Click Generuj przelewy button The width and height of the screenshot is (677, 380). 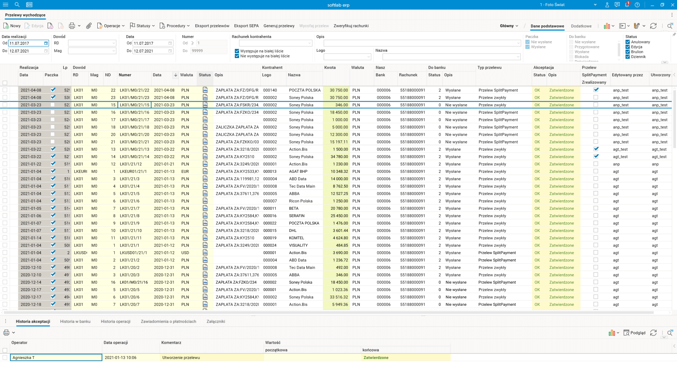279,26
